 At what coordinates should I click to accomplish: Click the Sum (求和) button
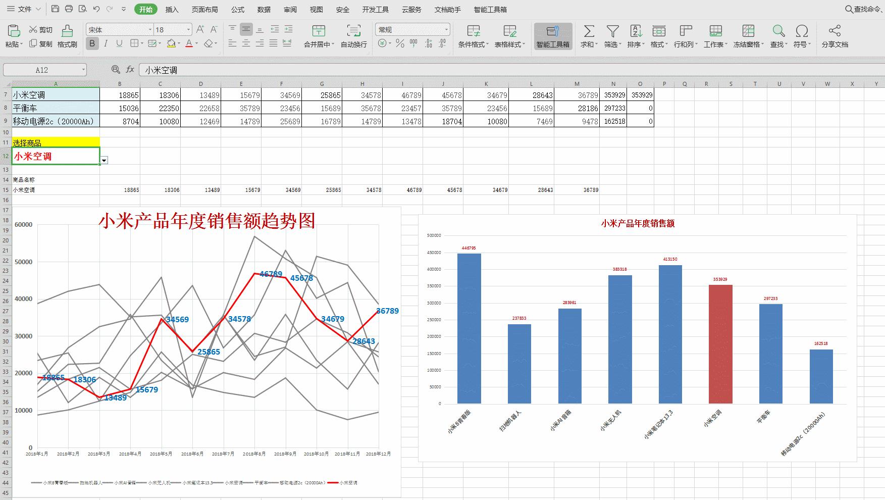tap(589, 36)
